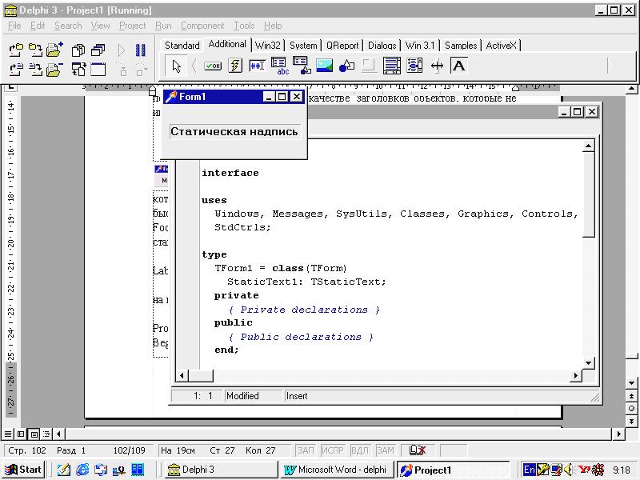Click Word's Previous Page double-arrow button
This screenshot has width=640, height=480.
pos(631,396)
